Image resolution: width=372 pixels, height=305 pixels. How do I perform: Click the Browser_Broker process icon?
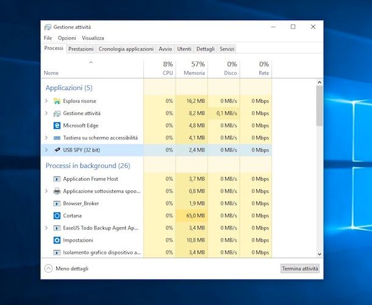57,203
